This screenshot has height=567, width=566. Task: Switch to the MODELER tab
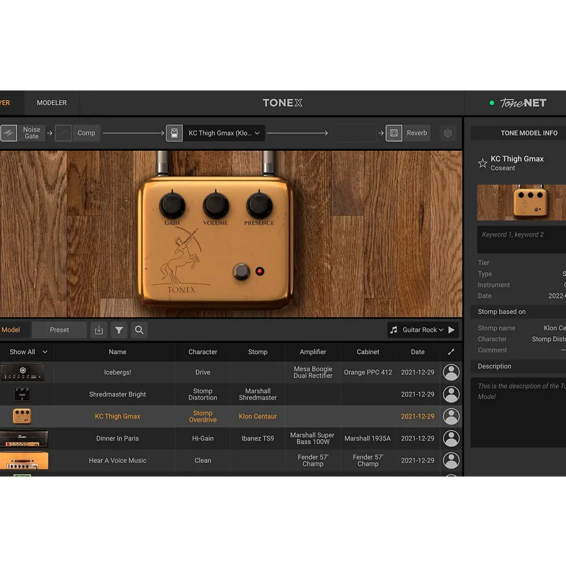(52, 102)
